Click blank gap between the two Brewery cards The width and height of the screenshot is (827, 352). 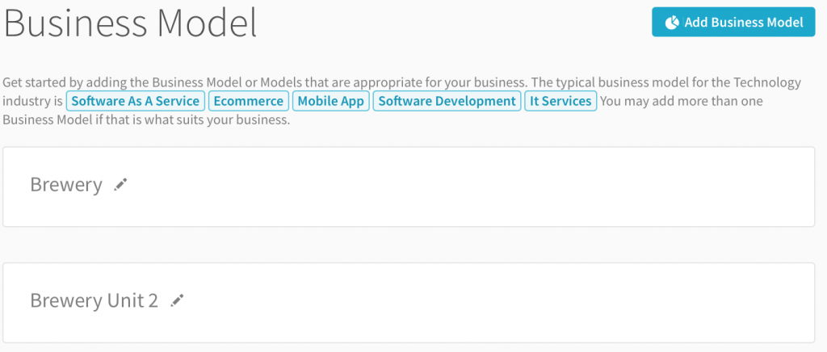[409, 245]
